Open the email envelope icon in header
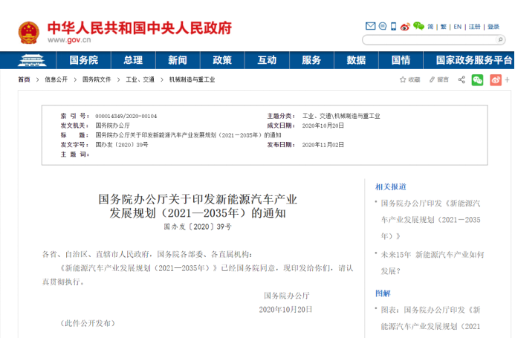The image size is (515, 338). click(x=369, y=26)
